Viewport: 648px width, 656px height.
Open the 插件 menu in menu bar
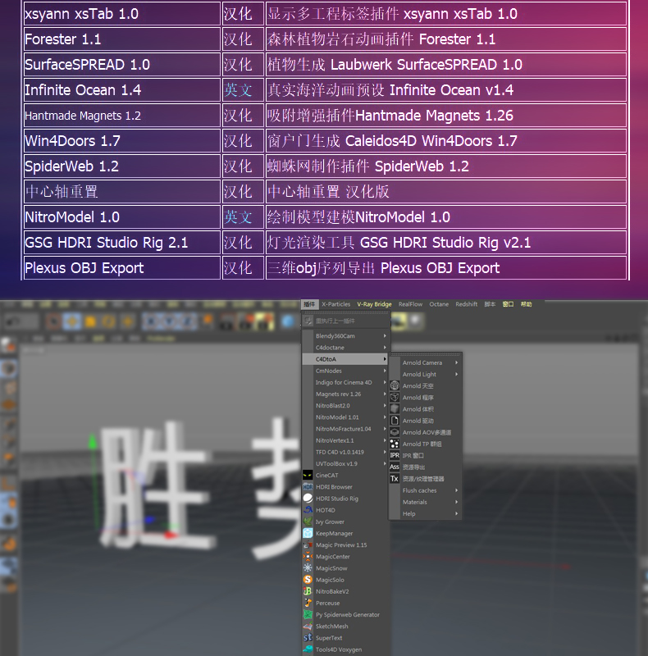coord(309,304)
